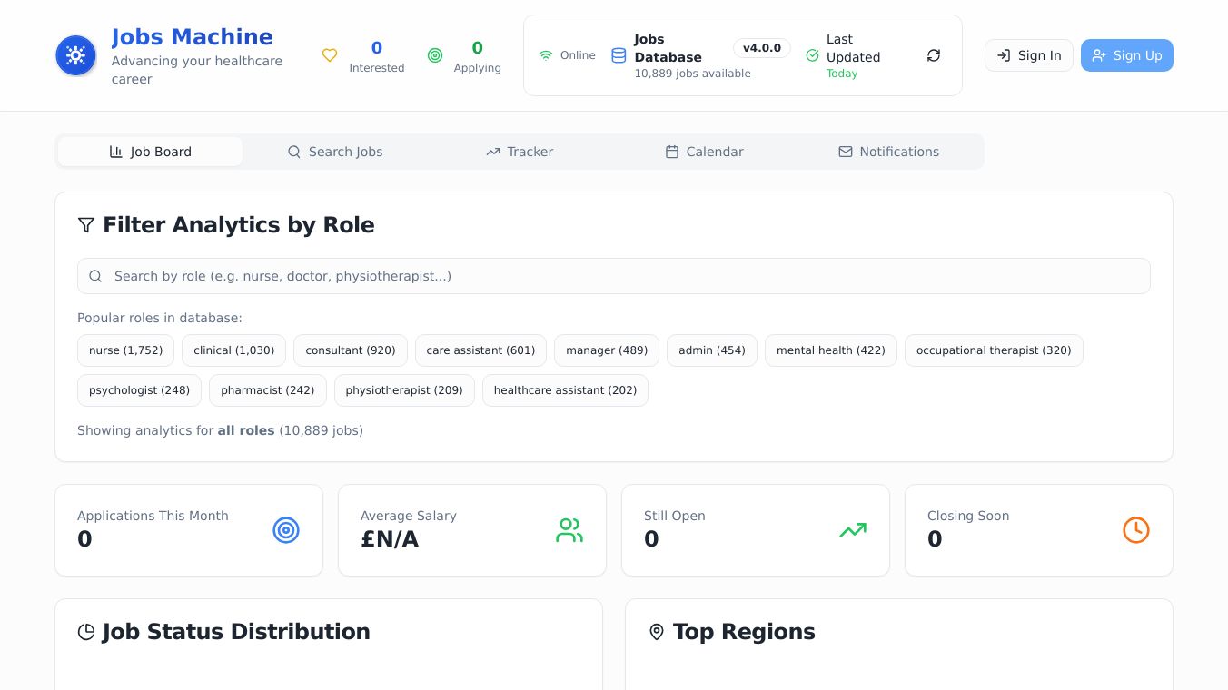Image resolution: width=1228 pixels, height=690 pixels.
Task: Click the refresh database icon
Action: pyautogui.click(x=934, y=55)
